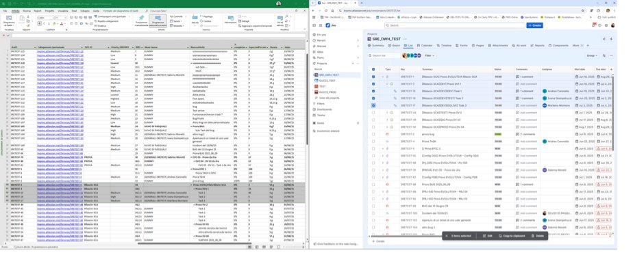Open Jira user profile avatar
This screenshot has width=633, height=268.
click(x=613, y=25)
